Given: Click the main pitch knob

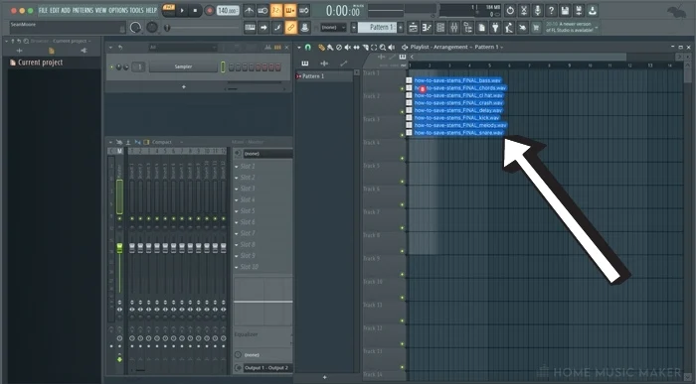Looking at the screenshot, I should pos(152,28).
